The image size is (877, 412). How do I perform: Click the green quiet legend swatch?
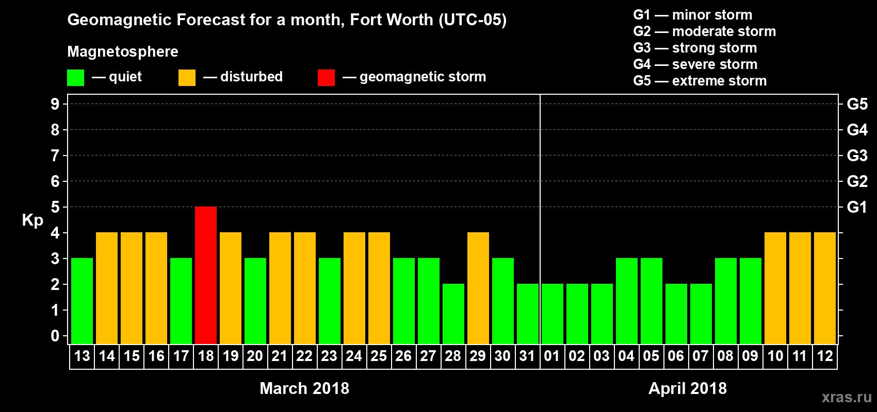[x=75, y=78]
